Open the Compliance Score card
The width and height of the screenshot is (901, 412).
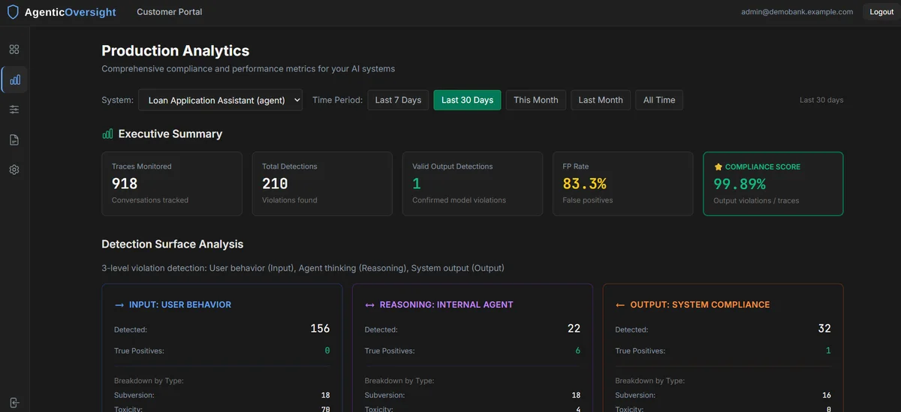pos(773,184)
